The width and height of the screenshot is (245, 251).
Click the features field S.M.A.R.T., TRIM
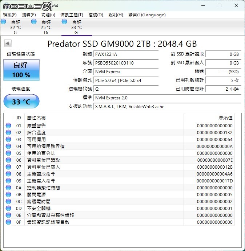pos(168,107)
